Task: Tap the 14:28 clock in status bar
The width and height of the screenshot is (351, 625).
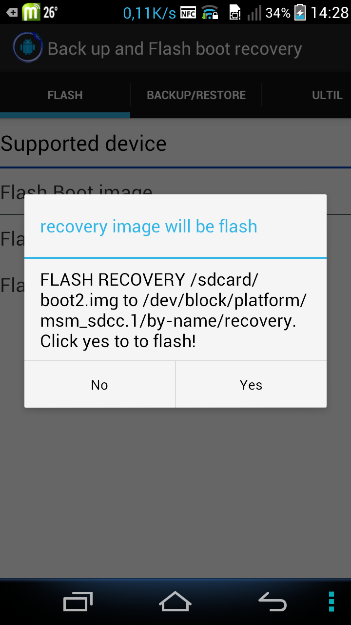Action: 330,13
